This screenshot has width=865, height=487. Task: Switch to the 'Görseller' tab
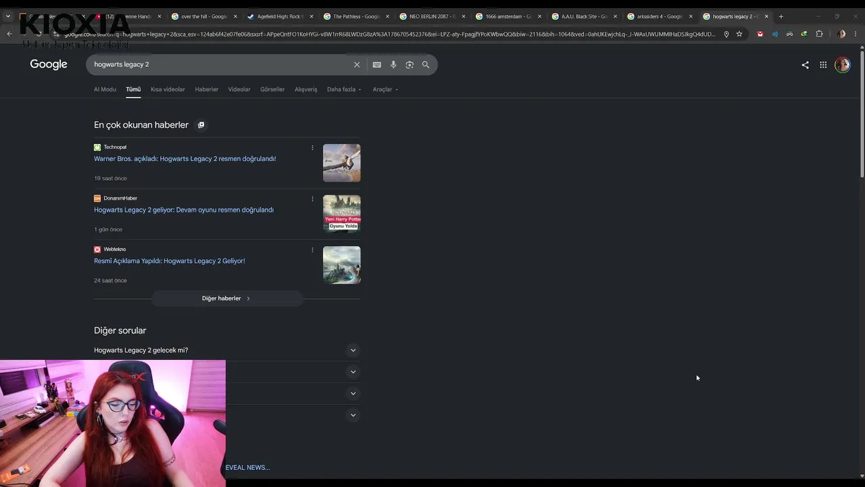coord(272,89)
